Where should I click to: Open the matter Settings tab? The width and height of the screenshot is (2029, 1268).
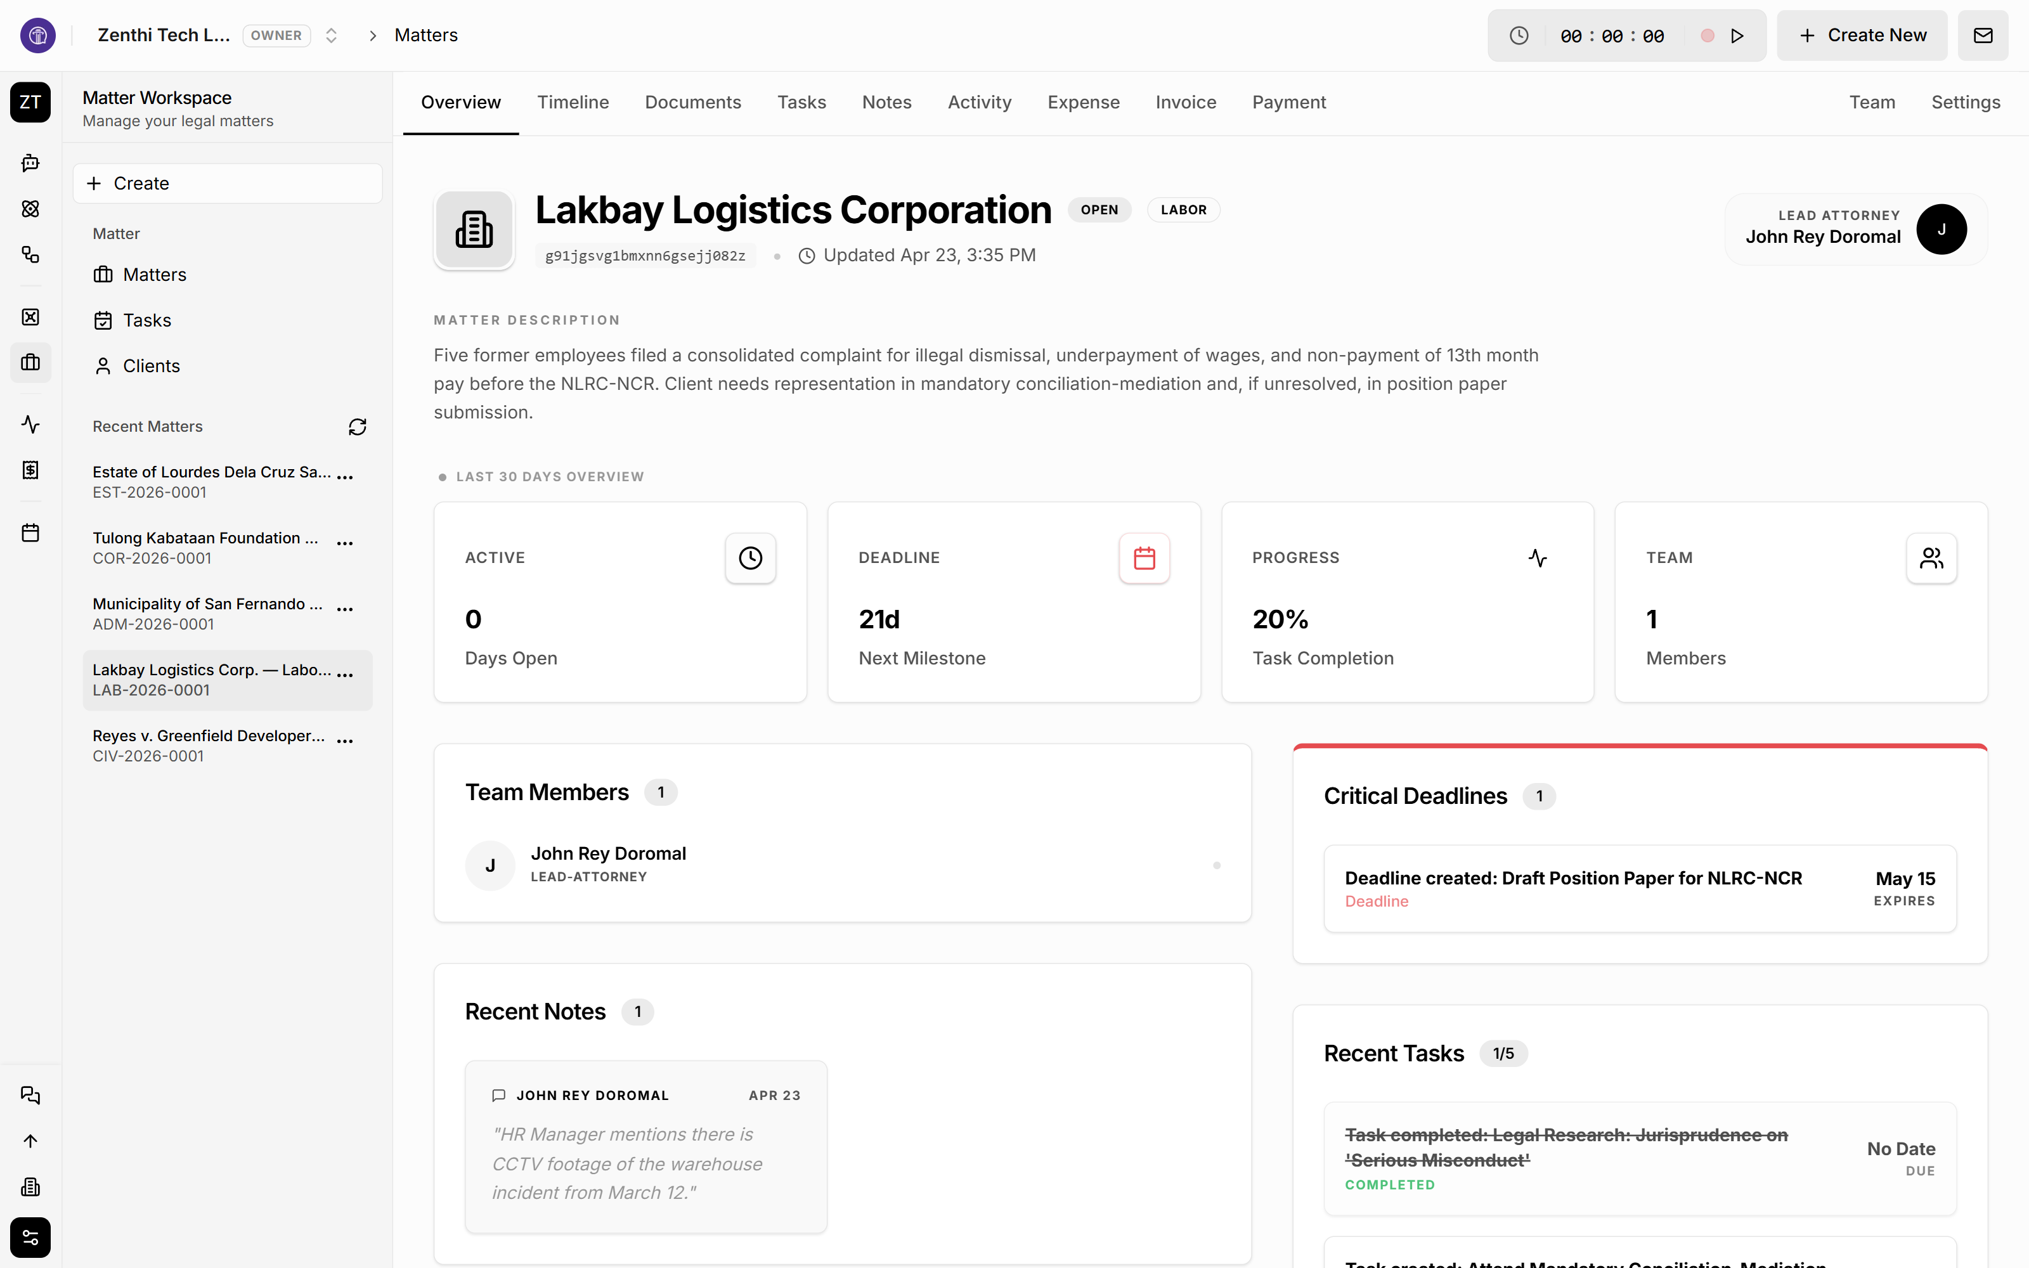1966,102
